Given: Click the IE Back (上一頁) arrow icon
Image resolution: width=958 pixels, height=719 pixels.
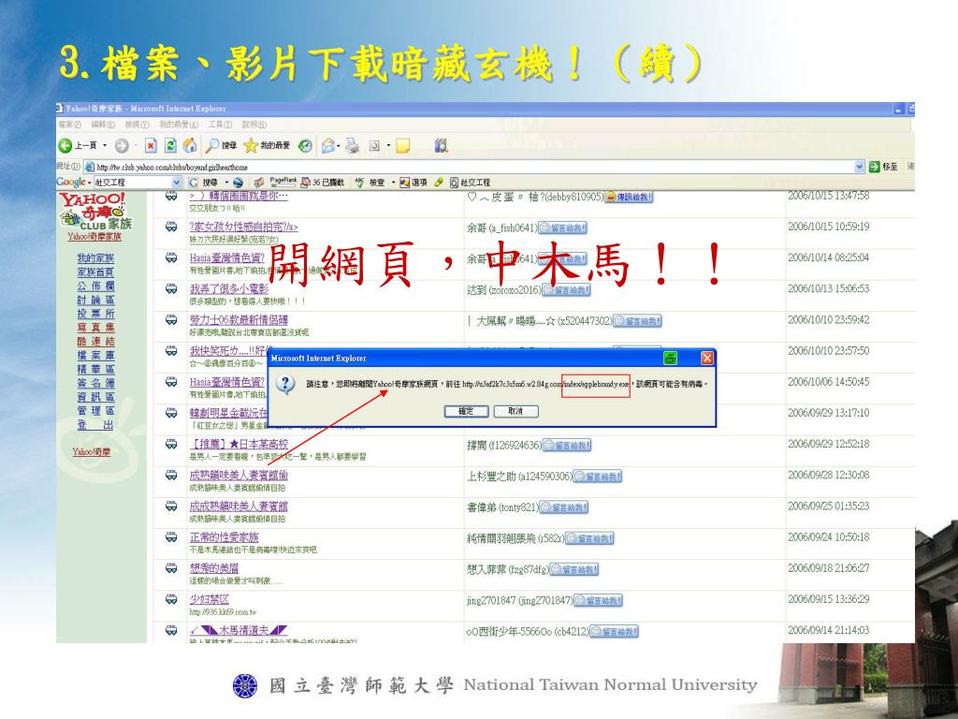Looking at the screenshot, I should [65, 145].
